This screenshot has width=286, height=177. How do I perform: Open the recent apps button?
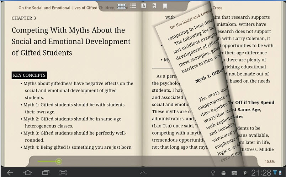(46, 172)
